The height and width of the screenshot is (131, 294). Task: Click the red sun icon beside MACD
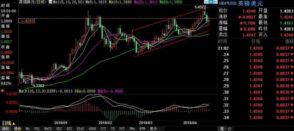pos(3,91)
